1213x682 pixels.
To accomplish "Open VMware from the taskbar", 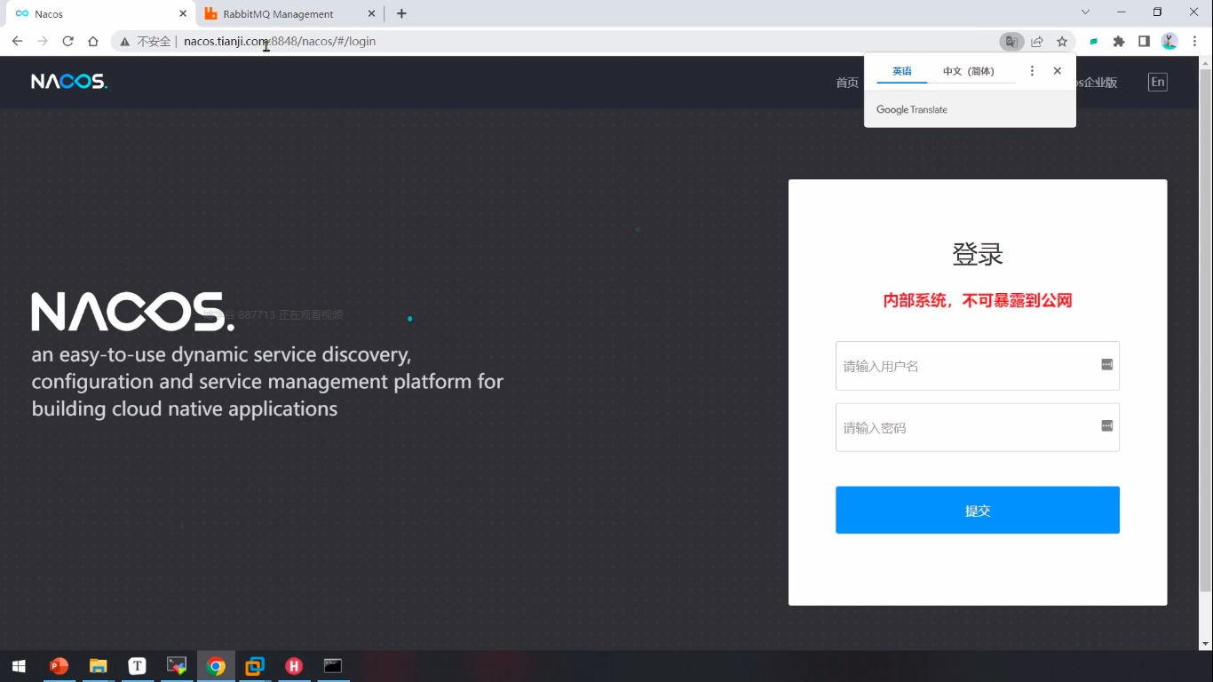I will [255, 666].
